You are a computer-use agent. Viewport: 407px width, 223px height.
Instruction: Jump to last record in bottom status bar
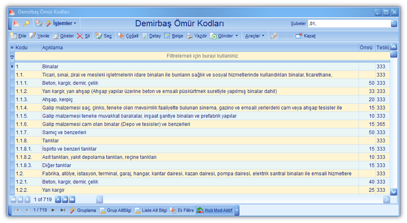(63, 210)
